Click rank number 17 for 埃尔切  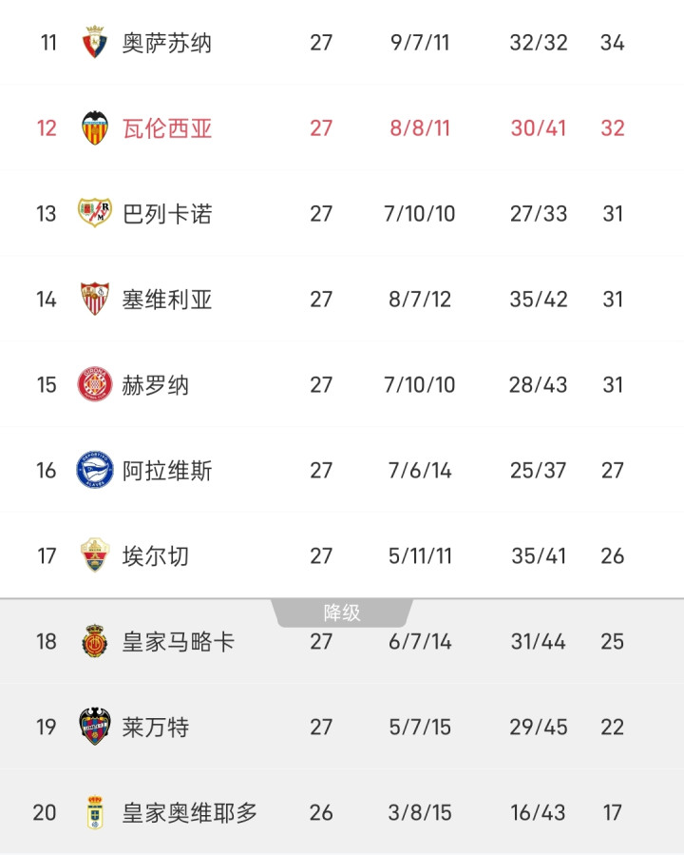pyautogui.click(x=47, y=556)
